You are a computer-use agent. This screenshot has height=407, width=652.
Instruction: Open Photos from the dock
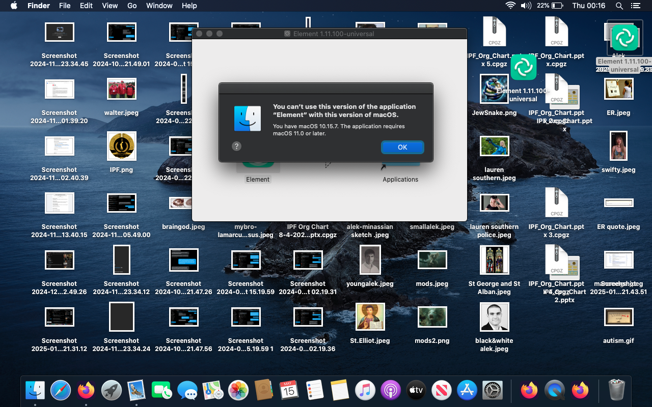tap(238, 390)
